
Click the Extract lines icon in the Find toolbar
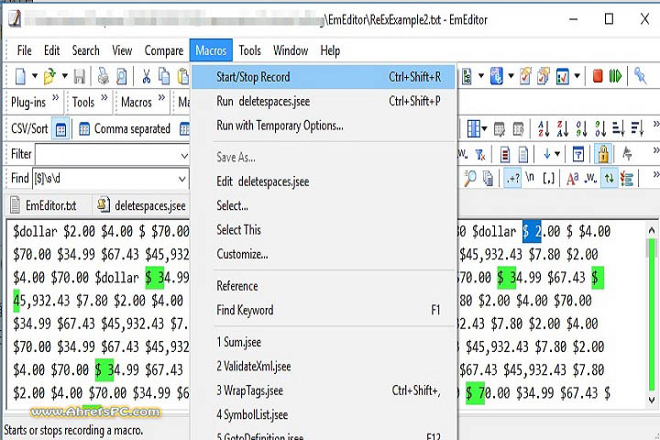[627, 179]
